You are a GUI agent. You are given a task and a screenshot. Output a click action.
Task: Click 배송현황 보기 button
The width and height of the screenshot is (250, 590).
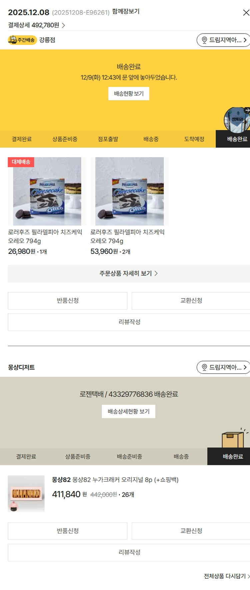tap(129, 94)
